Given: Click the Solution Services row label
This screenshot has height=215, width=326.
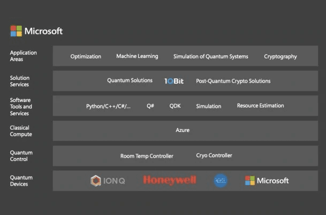Looking at the screenshot, I should pos(20,81).
